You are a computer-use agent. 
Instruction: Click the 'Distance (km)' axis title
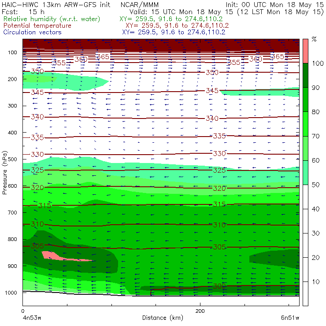tap(163, 318)
